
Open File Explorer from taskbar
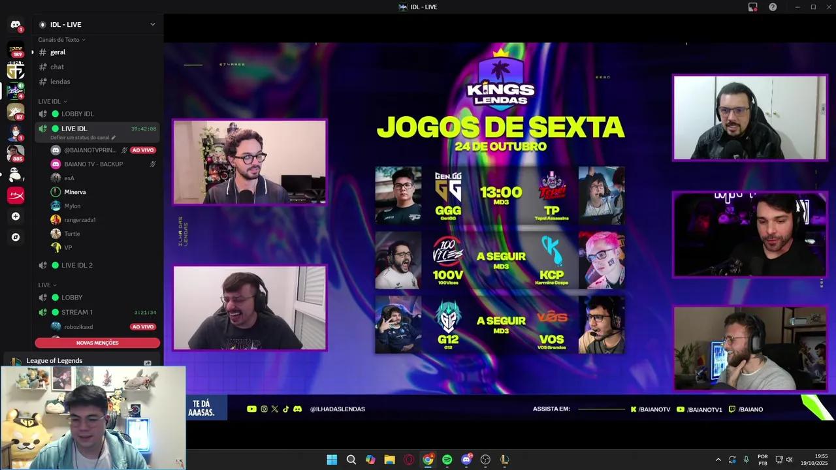[389, 460]
